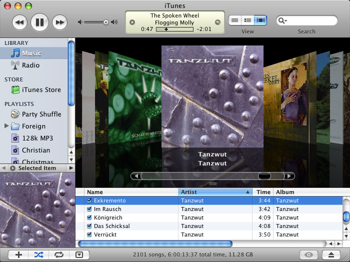350x262 pixels.
Task: Switch to grouped album view
Action: coord(247,20)
